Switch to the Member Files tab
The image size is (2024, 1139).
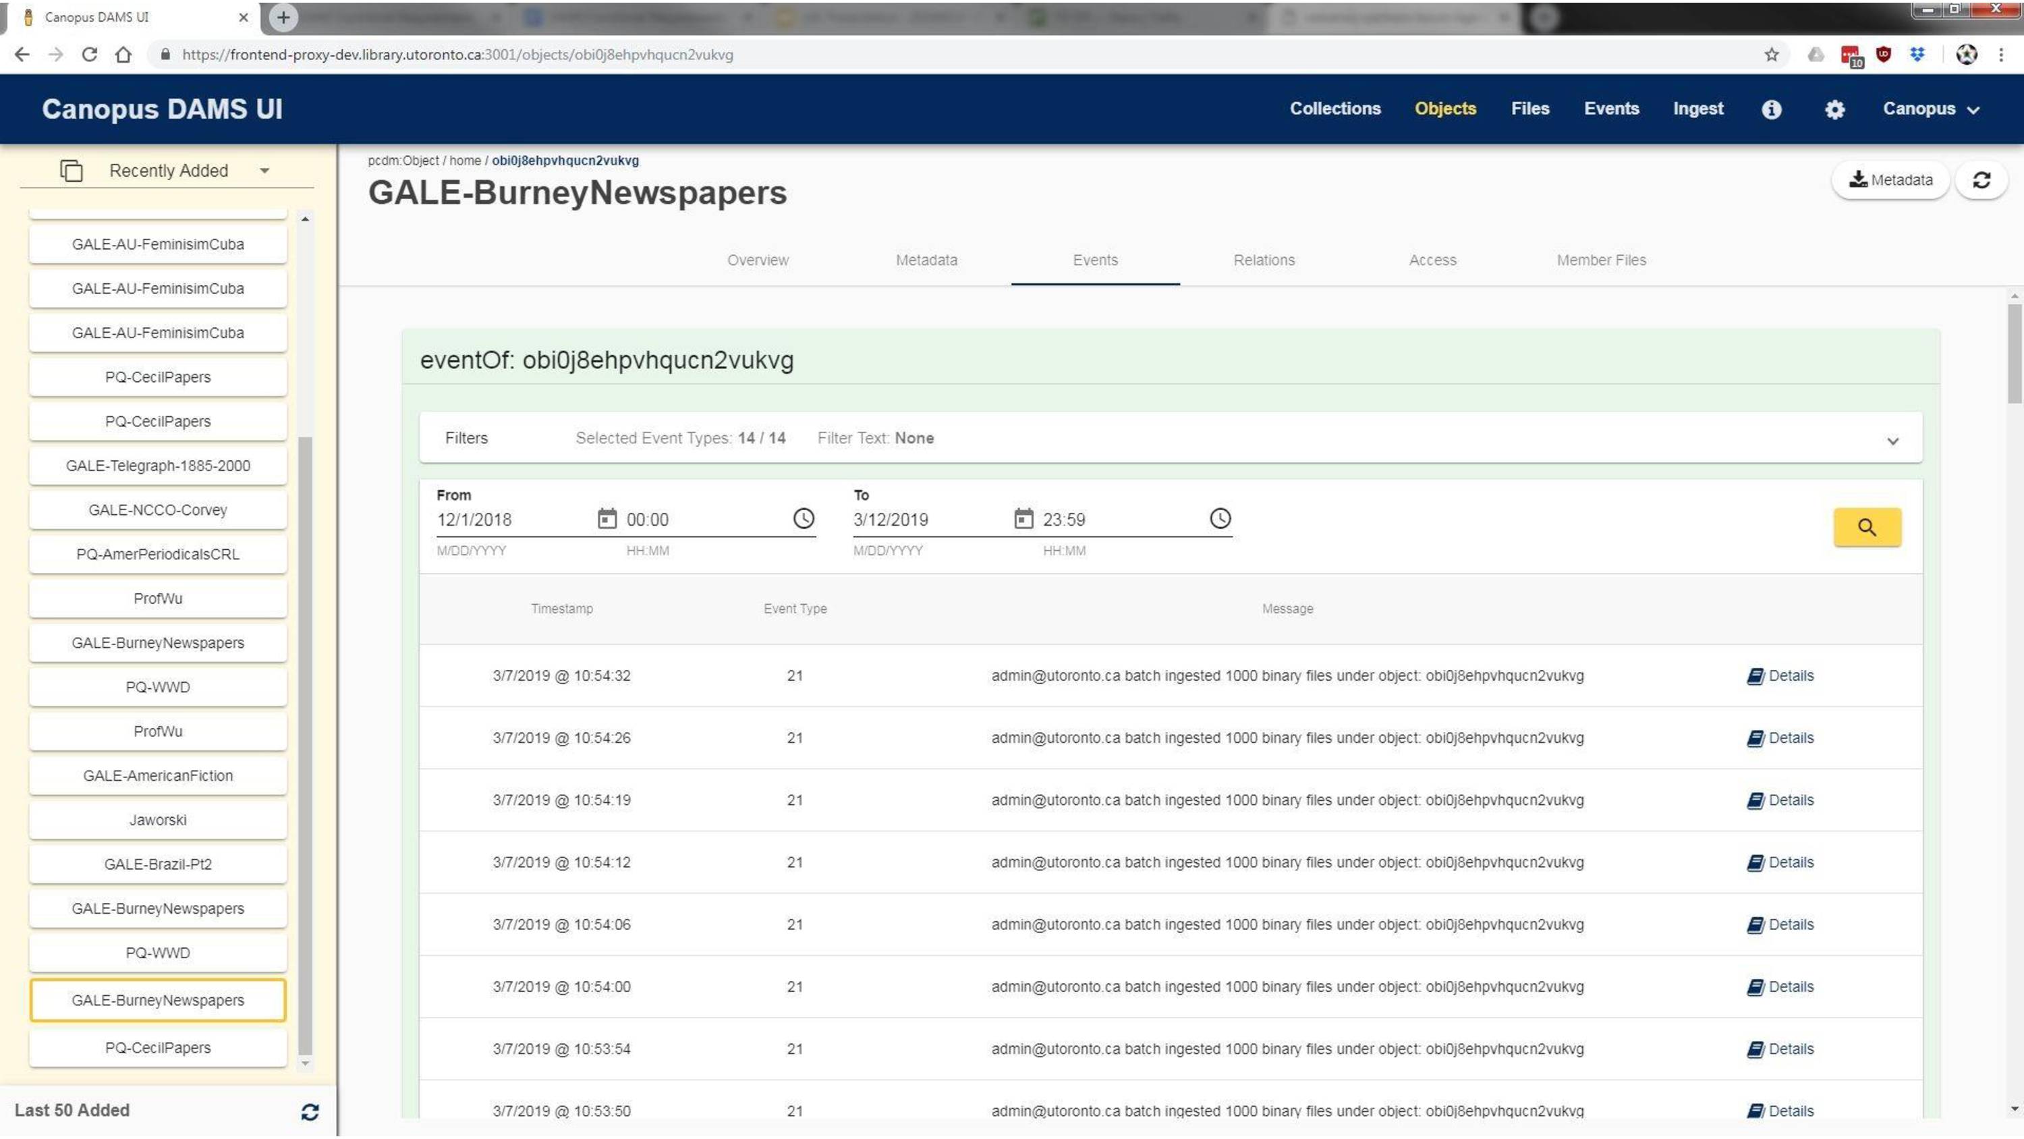point(1601,260)
